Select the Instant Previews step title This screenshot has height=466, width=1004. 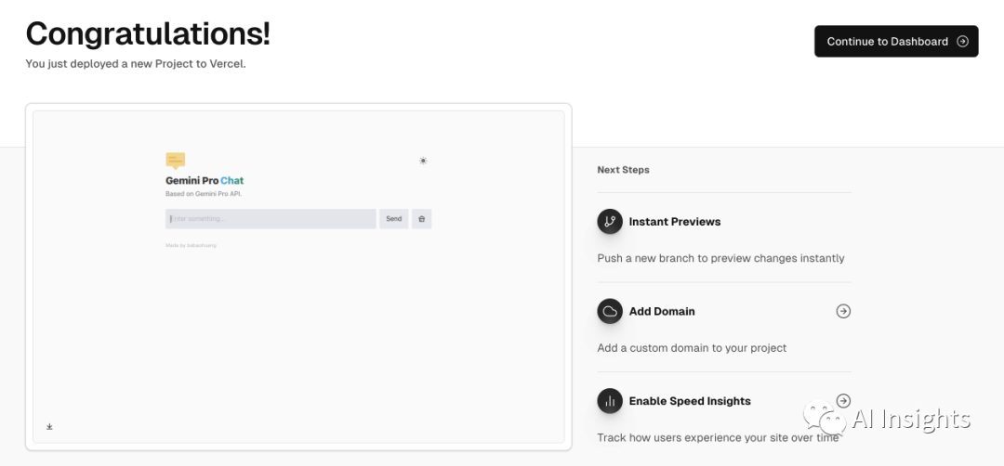[674, 222]
